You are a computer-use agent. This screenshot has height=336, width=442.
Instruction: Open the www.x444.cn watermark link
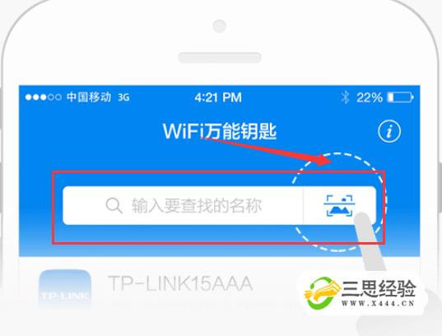[378, 304]
